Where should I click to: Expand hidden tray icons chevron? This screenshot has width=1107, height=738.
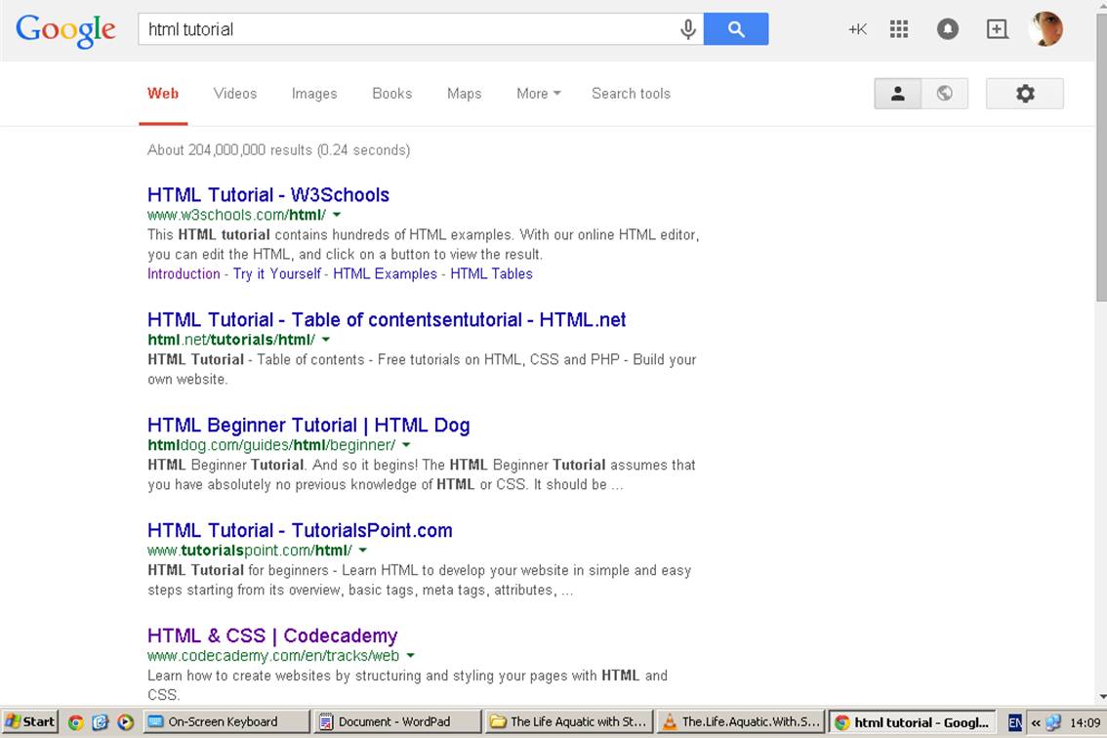[1036, 722]
